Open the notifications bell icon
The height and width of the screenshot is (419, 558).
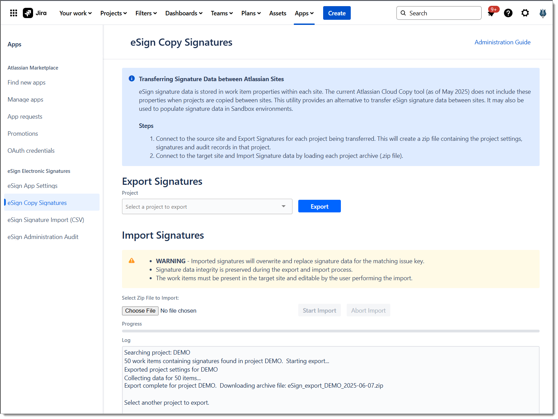tap(491, 14)
